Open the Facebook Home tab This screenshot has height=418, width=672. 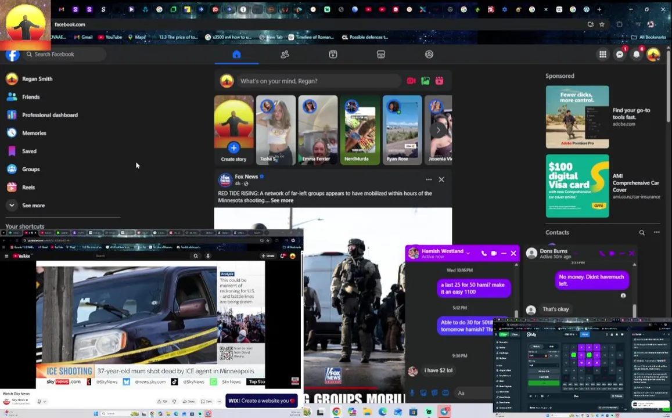[236, 55]
